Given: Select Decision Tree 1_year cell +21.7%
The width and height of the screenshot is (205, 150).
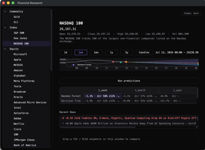Looking at the screenshot, I should click(178, 101).
